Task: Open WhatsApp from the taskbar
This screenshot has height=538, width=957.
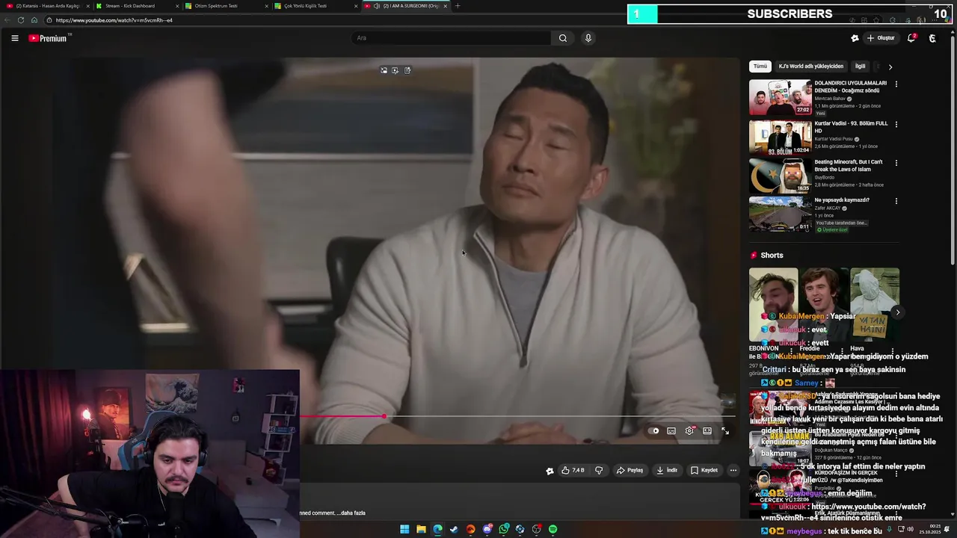Action: click(x=504, y=529)
